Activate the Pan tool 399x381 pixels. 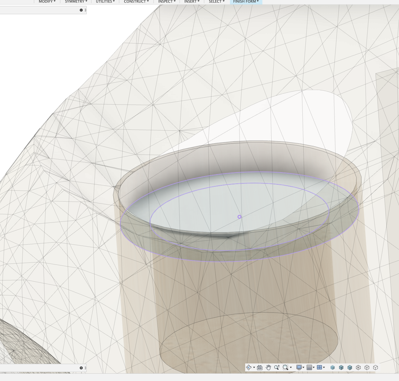pos(269,367)
